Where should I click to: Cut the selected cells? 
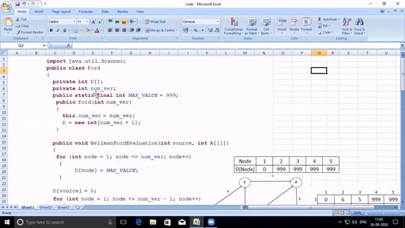click(21, 20)
